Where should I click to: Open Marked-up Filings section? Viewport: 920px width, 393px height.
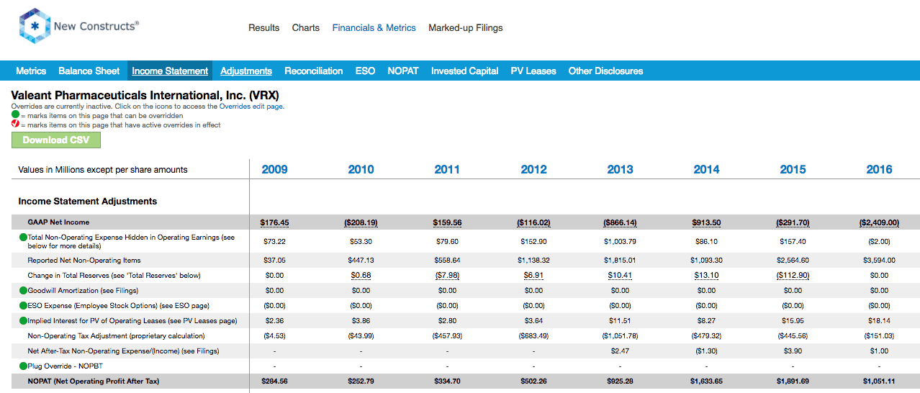[465, 28]
